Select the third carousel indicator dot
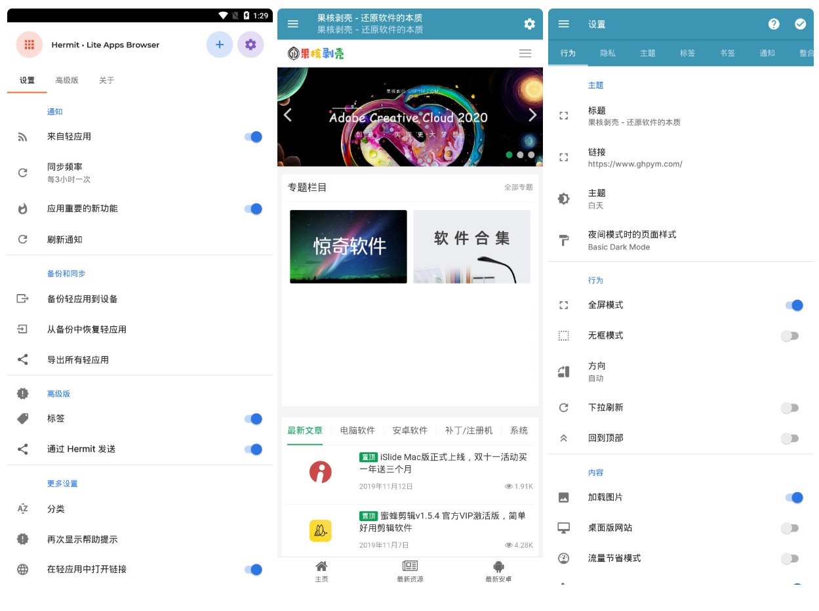 tap(531, 155)
